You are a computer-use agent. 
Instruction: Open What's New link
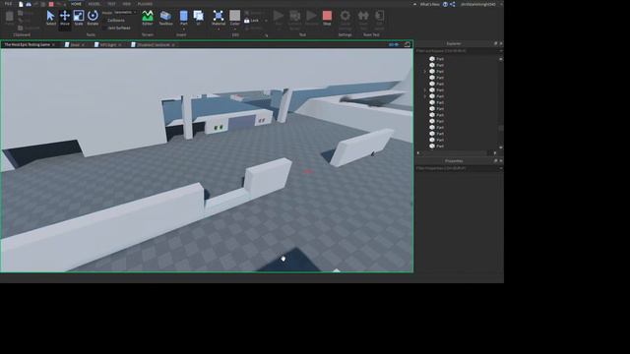coord(429,4)
